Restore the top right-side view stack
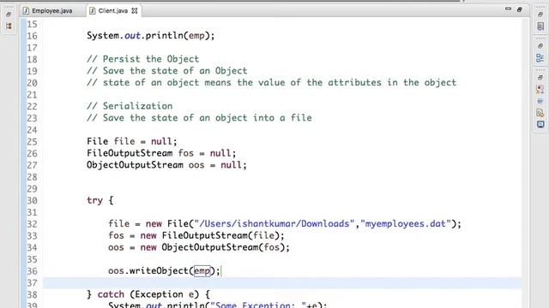This screenshot has width=549, height=308. click(x=540, y=15)
